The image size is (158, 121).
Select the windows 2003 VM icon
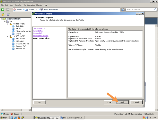(x=13, y=44)
